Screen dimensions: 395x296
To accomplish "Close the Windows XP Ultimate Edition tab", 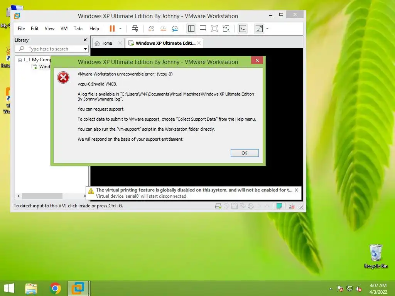I will click(199, 43).
